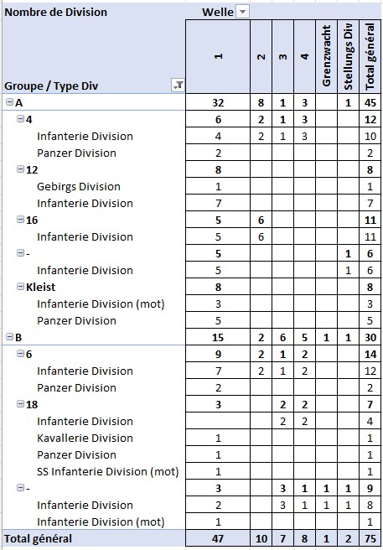Screen dimensions: 383x550
Task: Collapse army 4 under group A
Action: pos(21,119)
